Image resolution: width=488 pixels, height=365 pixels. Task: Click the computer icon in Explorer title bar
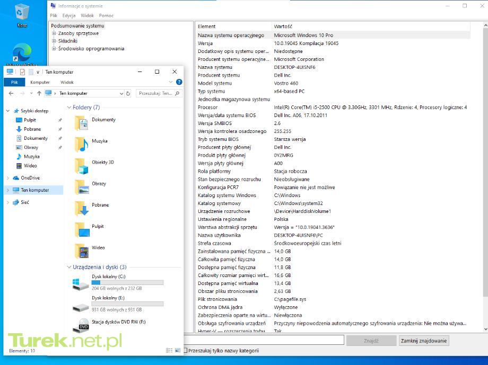10,72
